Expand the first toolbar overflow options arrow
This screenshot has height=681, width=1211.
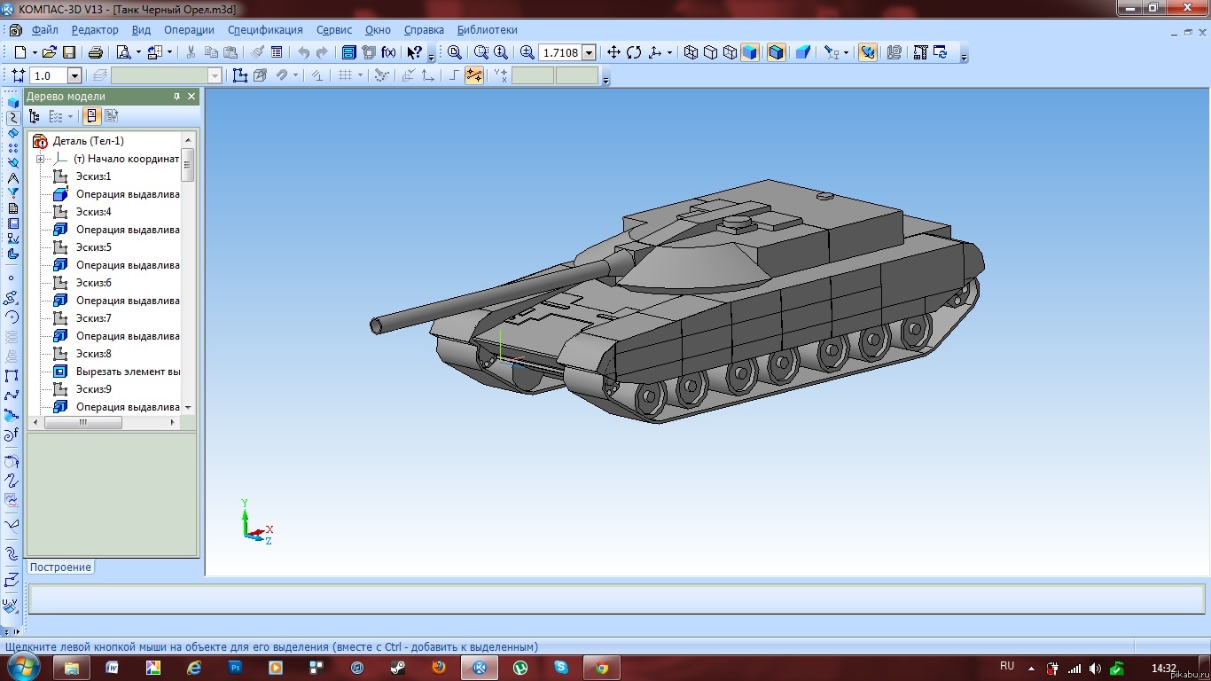click(431, 56)
